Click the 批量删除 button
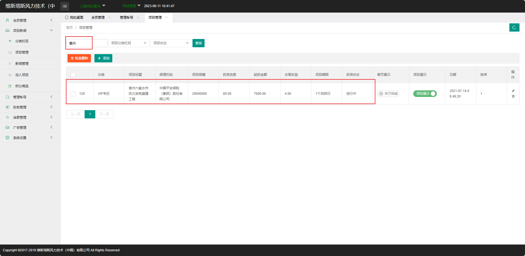Image resolution: width=525 pixels, height=256 pixels. (x=79, y=58)
